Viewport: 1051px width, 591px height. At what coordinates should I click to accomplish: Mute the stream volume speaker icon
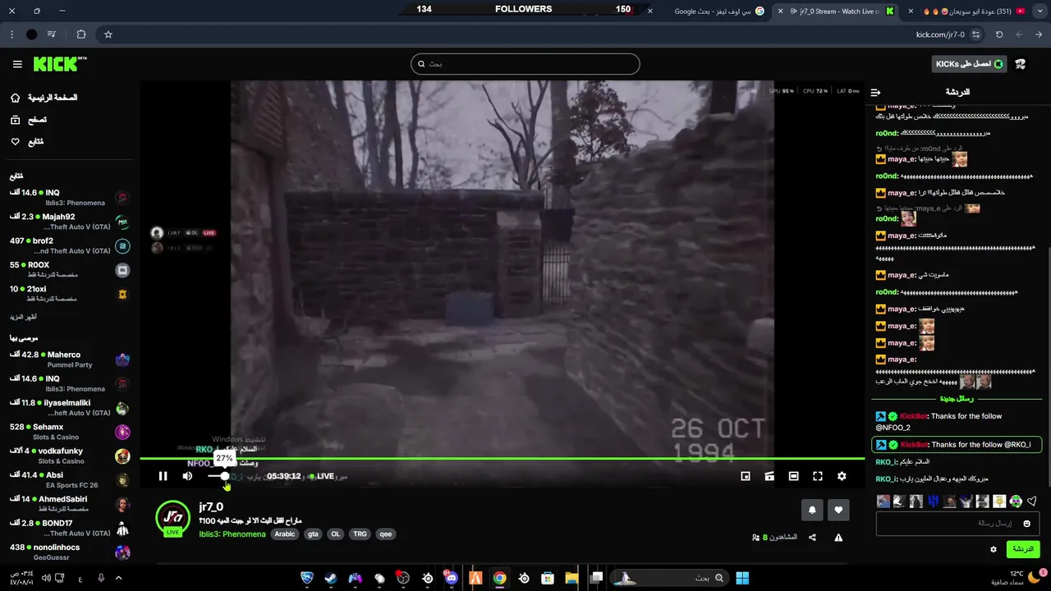[187, 476]
